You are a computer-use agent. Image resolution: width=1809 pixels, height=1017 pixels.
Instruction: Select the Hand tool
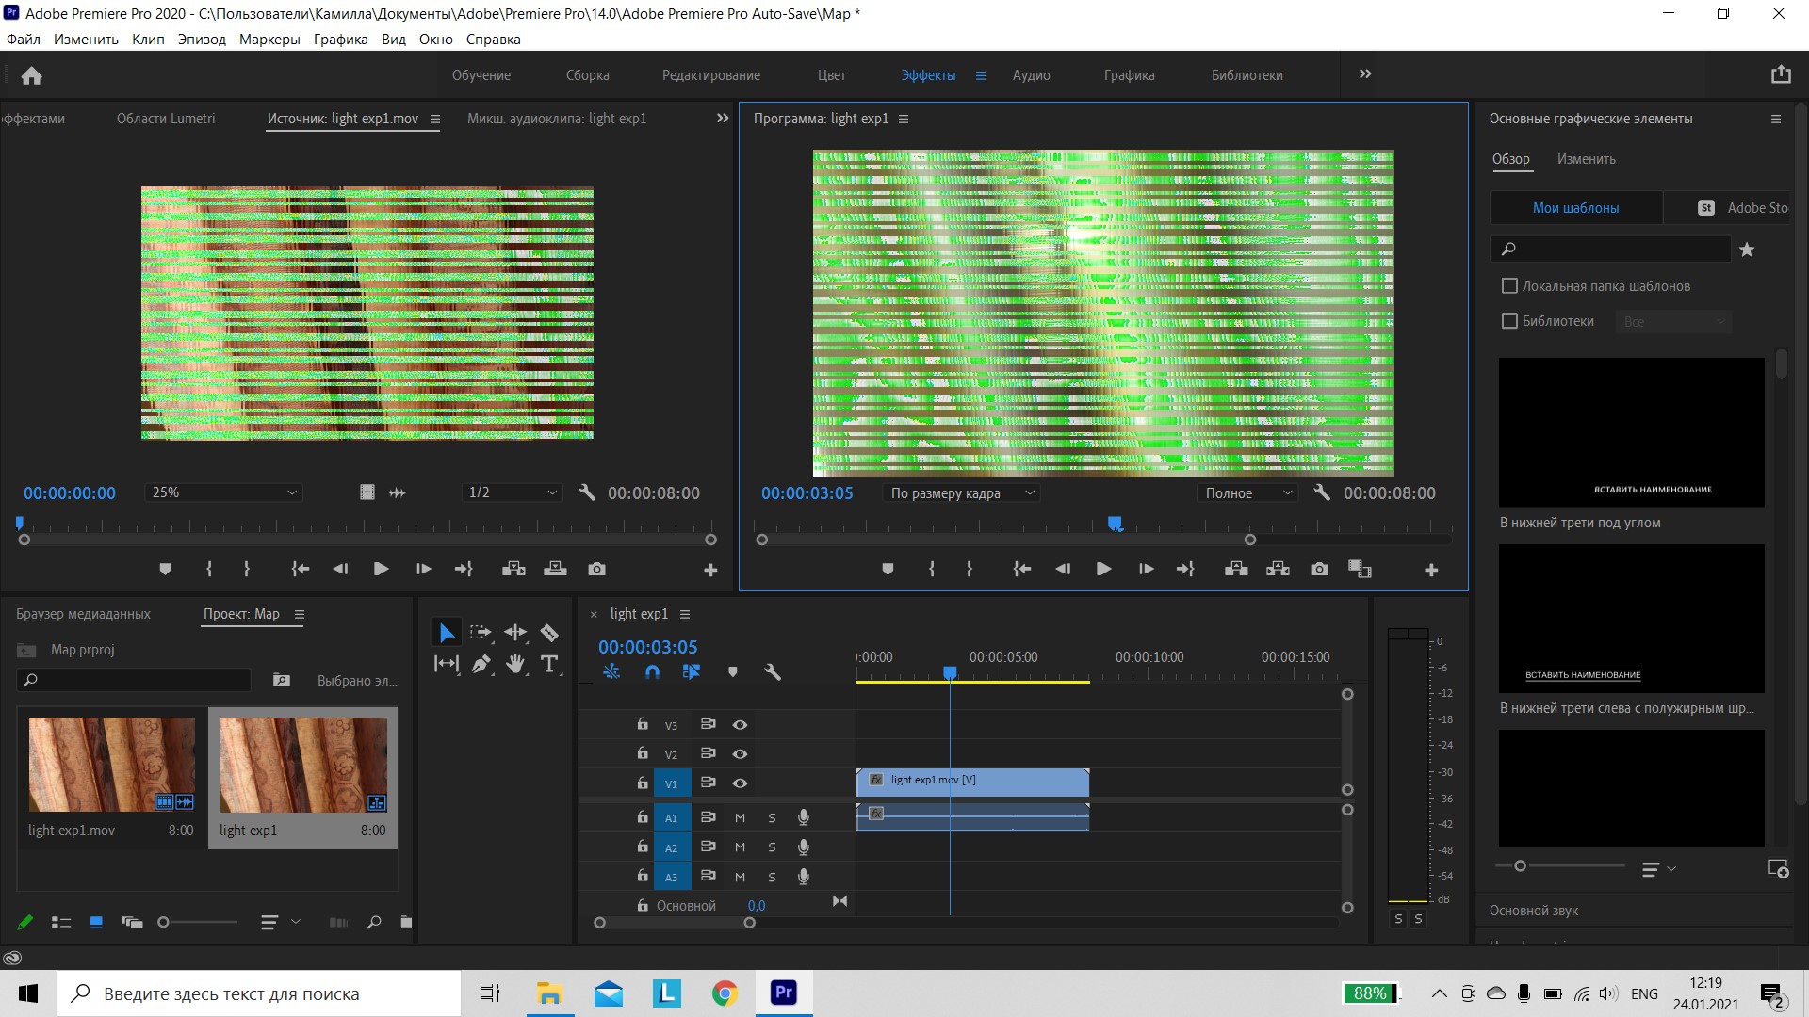point(515,664)
